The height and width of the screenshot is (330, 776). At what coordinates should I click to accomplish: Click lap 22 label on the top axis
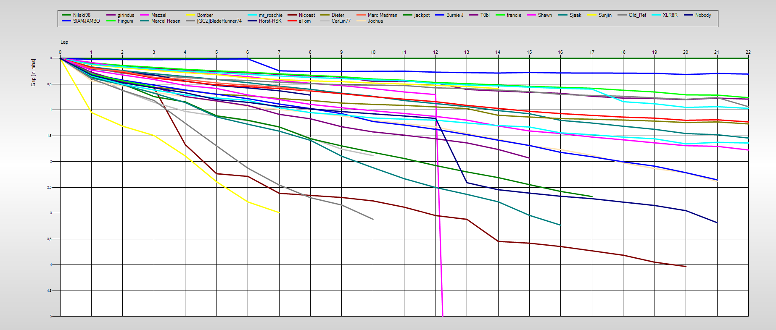(x=748, y=52)
